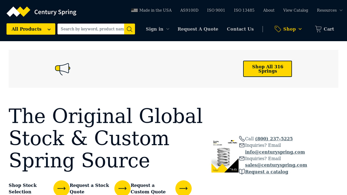347x195 pixels.
Task: Click arrow circle next to Shop Stock Selection
Action: click(61, 188)
